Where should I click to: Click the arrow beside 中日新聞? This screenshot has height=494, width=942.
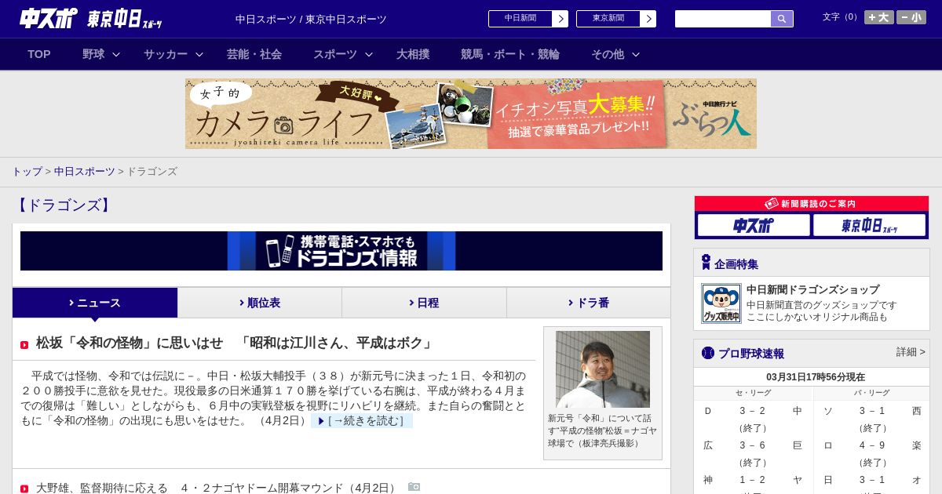click(560, 19)
